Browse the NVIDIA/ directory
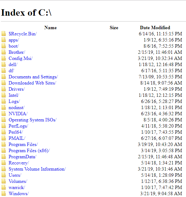 (x=18, y=114)
